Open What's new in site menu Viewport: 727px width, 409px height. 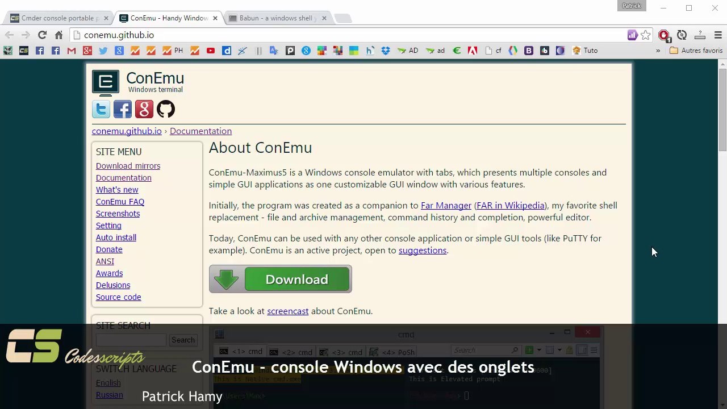117,190
